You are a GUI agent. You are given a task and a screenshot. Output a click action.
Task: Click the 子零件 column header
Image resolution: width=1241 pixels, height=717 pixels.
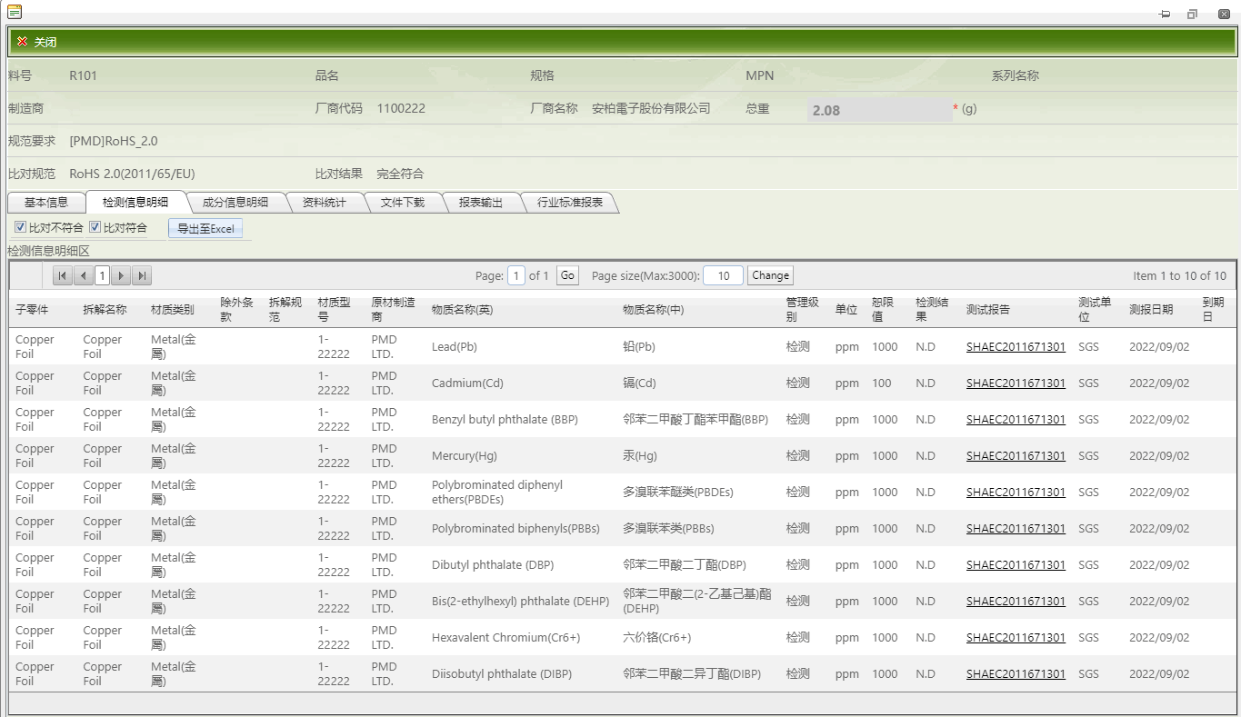[x=32, y=310]
